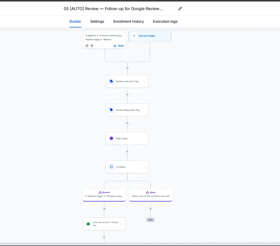This screenshot has height=246, width=280.
Task: Open trigger Stats
Action: click(x=119, y=46)
